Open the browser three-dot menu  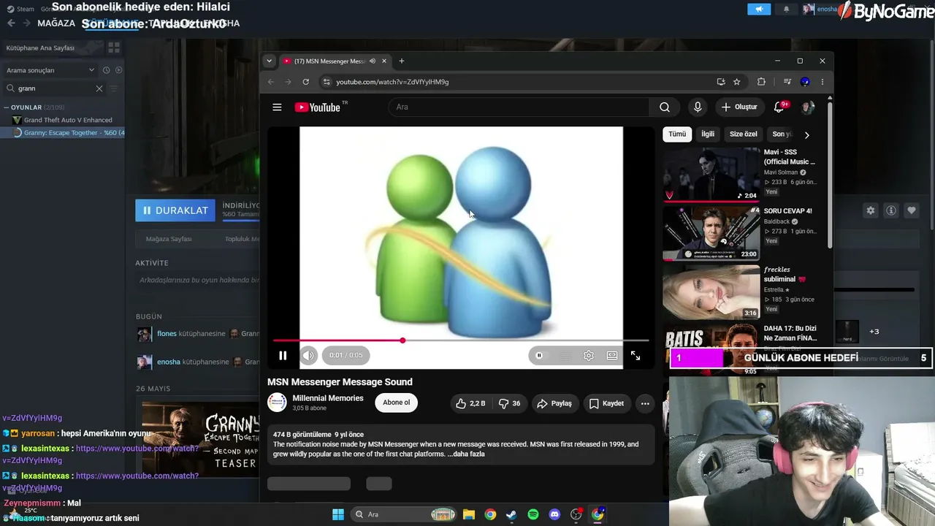[x=823, y=82]
